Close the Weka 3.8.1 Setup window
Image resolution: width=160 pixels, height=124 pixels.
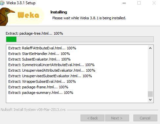[154, 3]
